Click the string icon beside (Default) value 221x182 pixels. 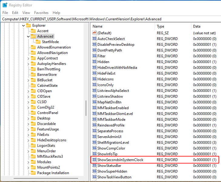pyautogui.click(x=94, y=33)
